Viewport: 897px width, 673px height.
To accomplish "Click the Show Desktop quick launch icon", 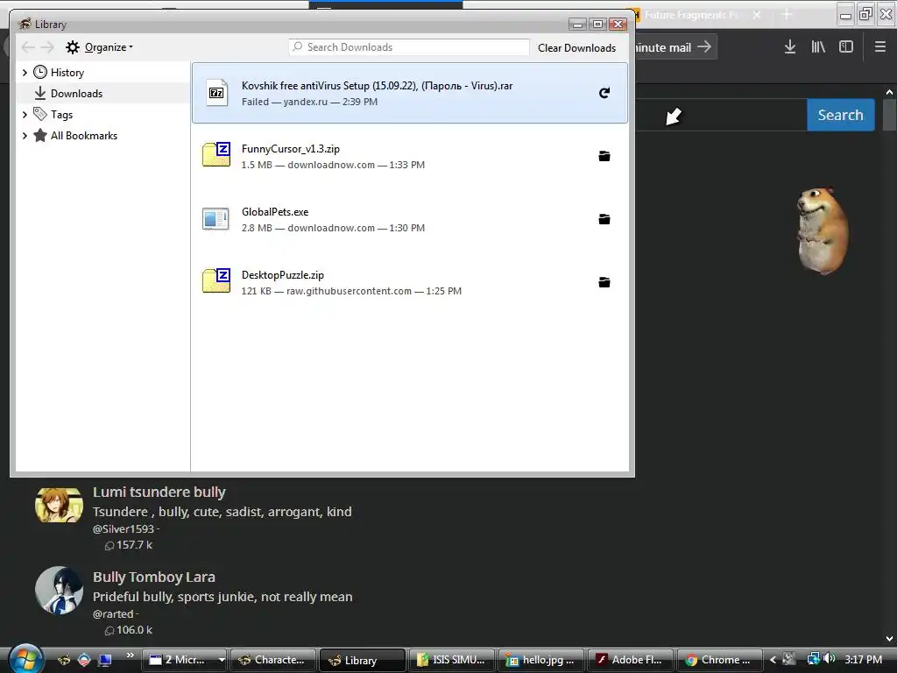I will click(105, 660).
